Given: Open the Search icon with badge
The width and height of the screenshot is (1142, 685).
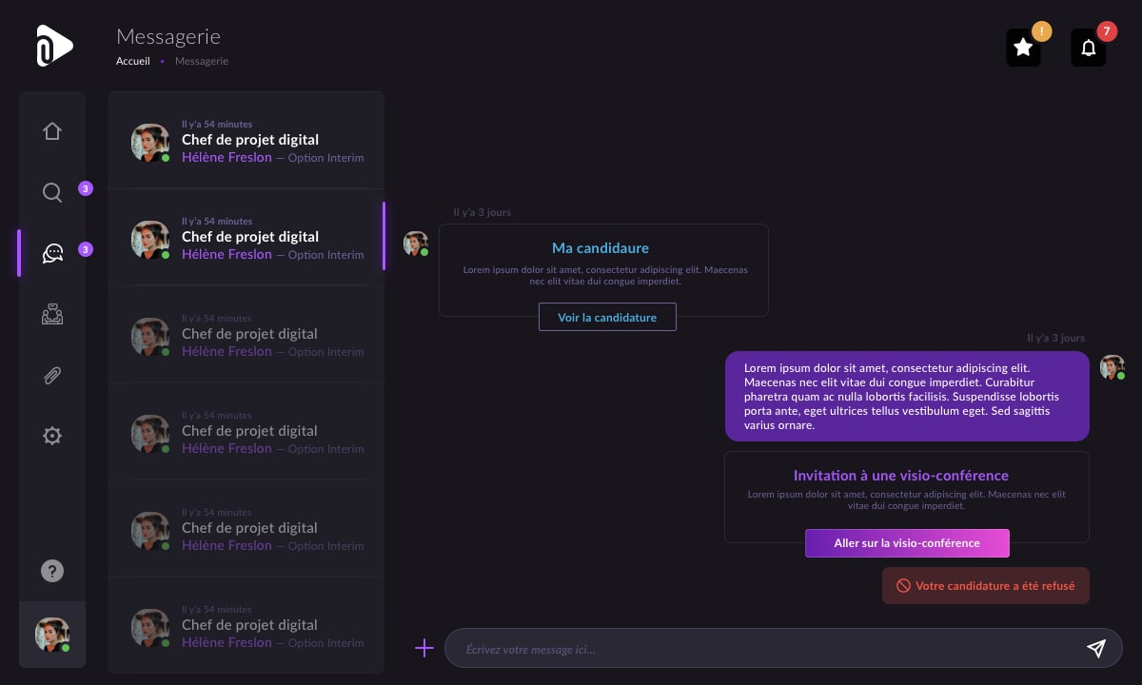Looking at the screenshot, I should 52,193.
